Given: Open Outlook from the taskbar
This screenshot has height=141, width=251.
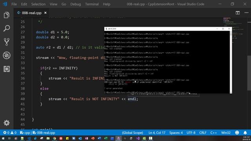Looking at the screenshot, I should click(80, 138).
